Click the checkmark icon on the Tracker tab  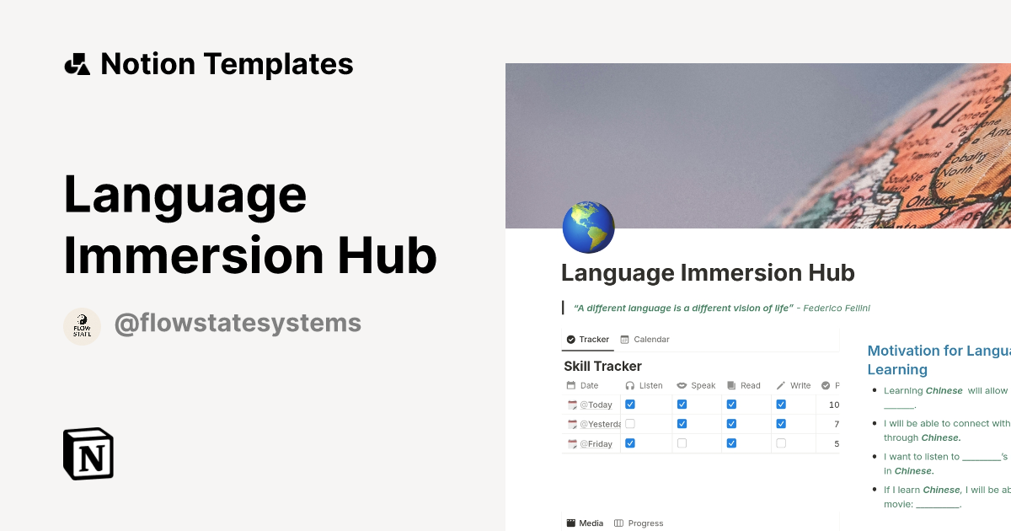point(570,340)
